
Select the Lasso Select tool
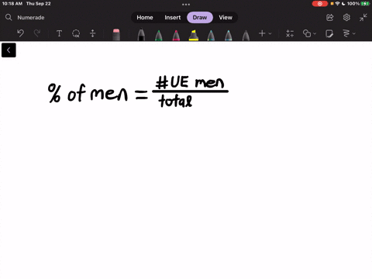(x=76, y=33)
